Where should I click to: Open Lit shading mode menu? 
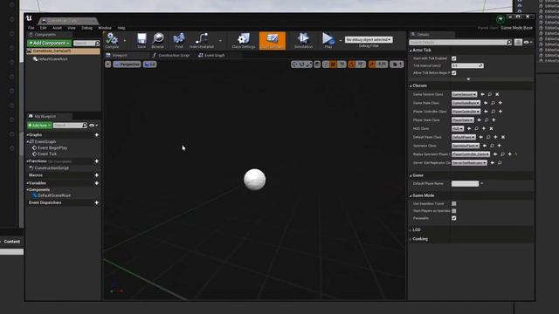click(x=149, y=64)
